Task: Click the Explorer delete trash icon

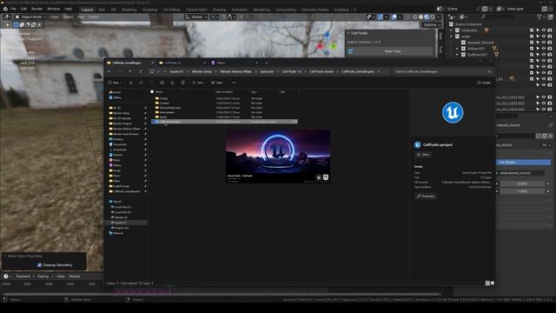Action: [183, 83]
